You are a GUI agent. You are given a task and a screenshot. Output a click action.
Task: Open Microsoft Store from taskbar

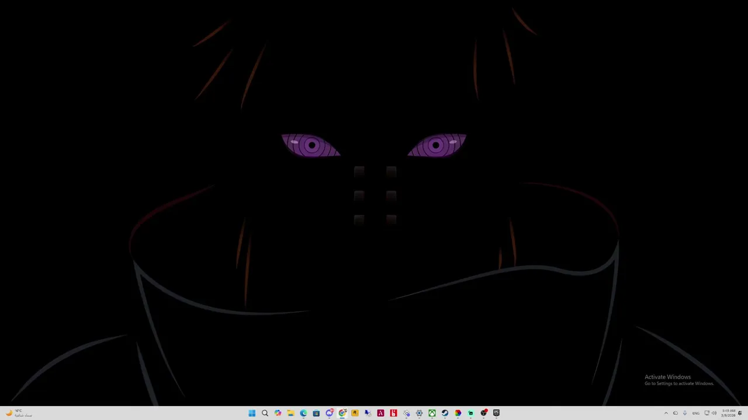pos(316,413)
